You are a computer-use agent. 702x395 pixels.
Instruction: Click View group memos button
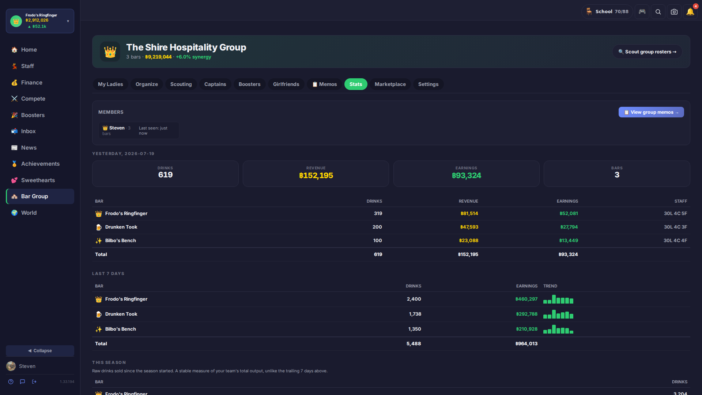(651, 112)
